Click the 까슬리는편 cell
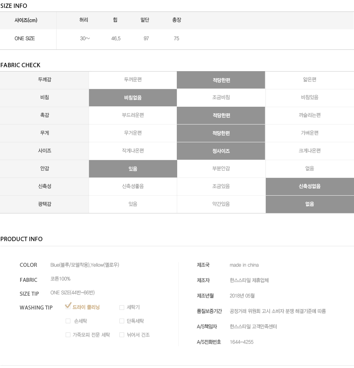The height and width of the screenshot is (368, 354). click(310, 115)
